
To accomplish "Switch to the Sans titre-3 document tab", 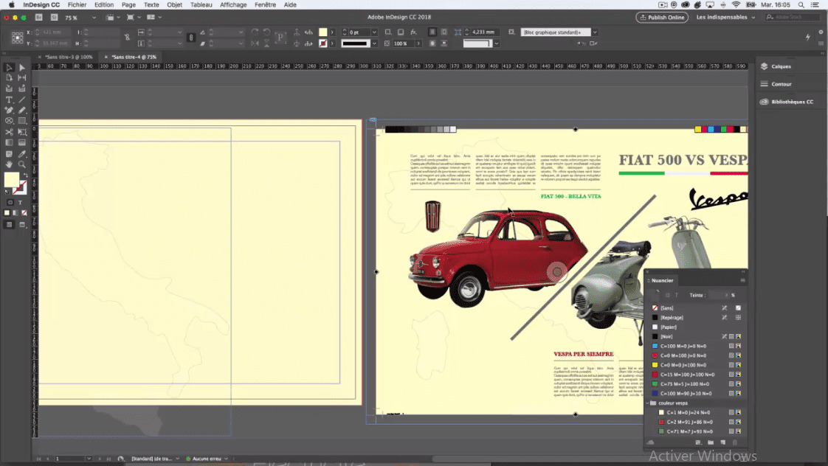I will click(69, 57).
